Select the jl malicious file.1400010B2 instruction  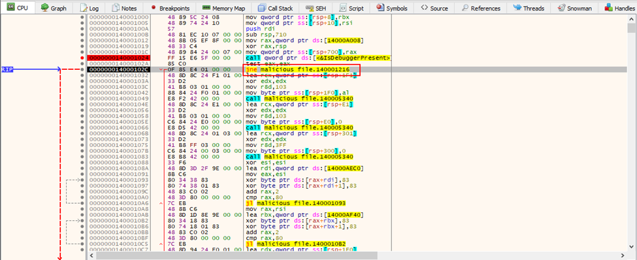pos(295,244)
